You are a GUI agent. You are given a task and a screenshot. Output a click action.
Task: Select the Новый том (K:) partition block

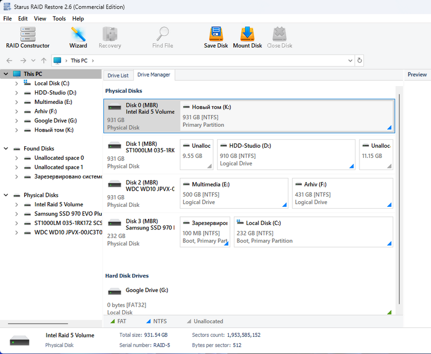tap(286, 116)
